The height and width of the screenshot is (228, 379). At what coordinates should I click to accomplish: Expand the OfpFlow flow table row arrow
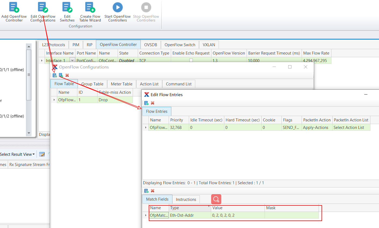pos(54,100)
